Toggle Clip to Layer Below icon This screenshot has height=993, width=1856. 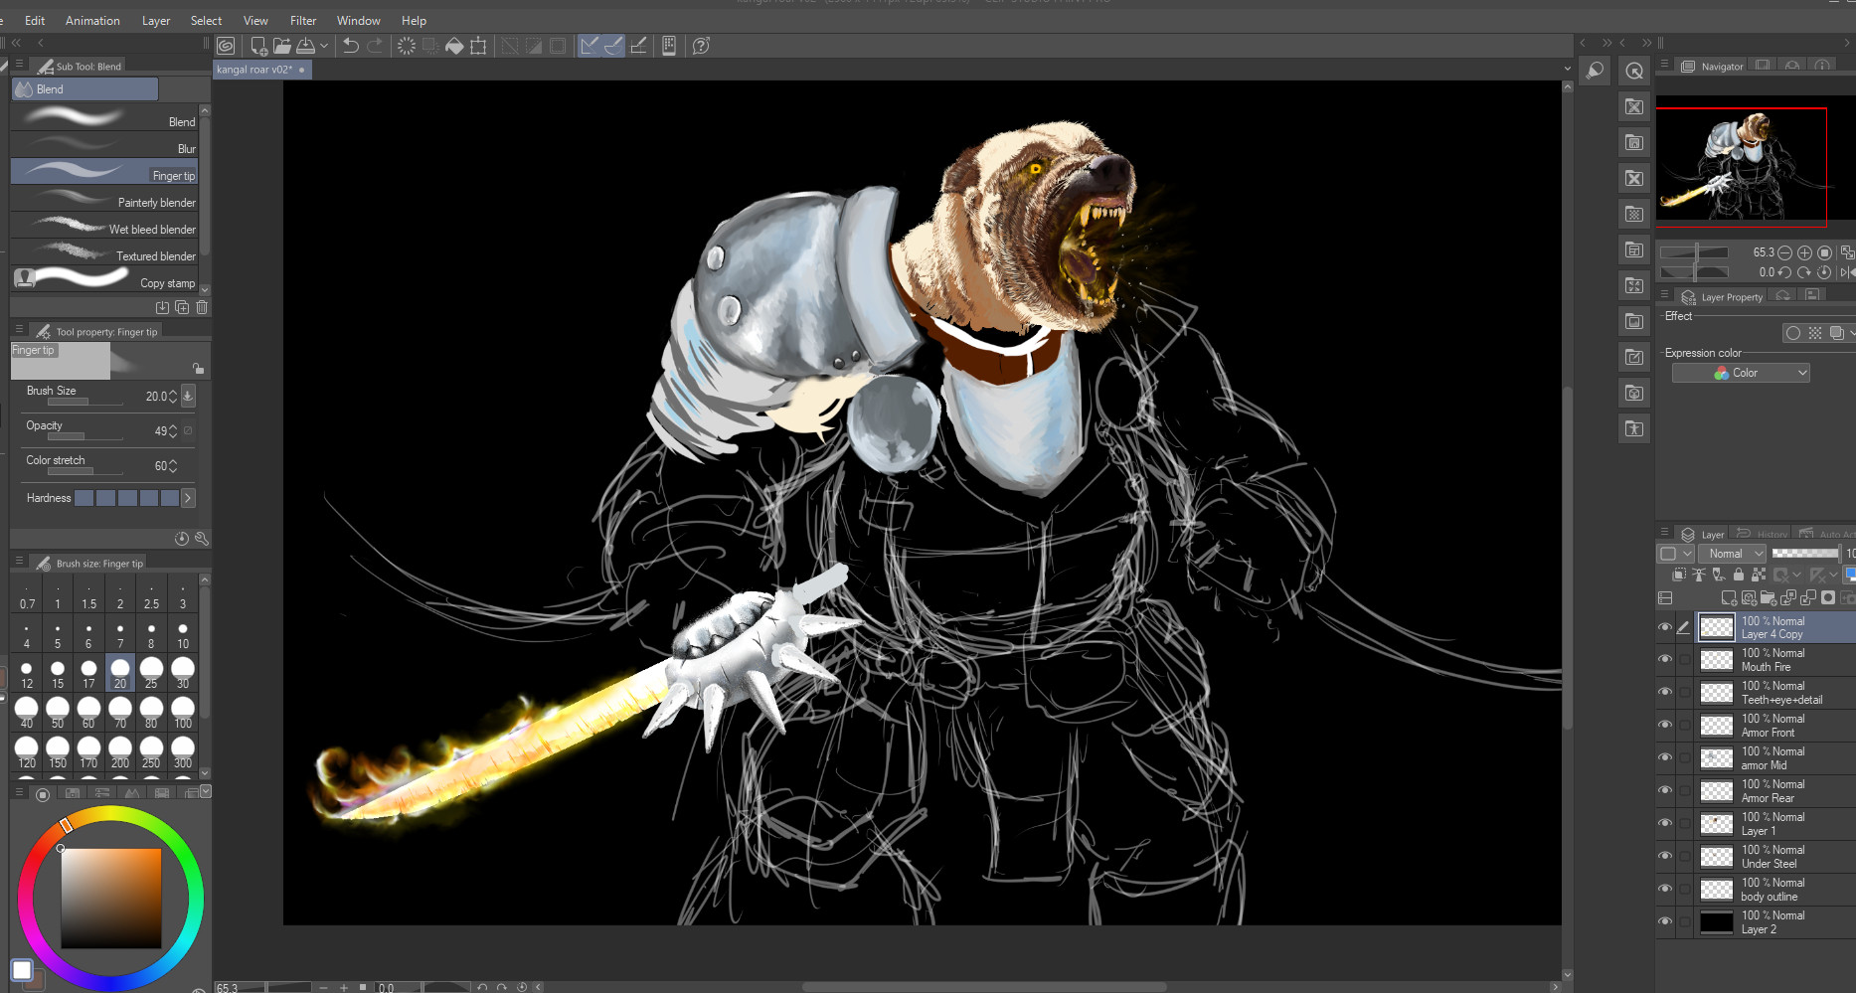coord(1679,575)
